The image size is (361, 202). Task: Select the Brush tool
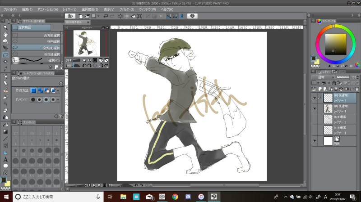point(5,90)
